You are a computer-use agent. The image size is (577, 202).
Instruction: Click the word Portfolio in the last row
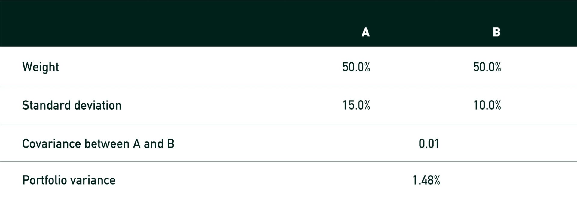point(44,180)
